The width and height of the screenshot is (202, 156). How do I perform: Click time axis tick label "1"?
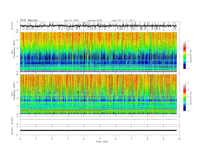[x=36, y=139]
